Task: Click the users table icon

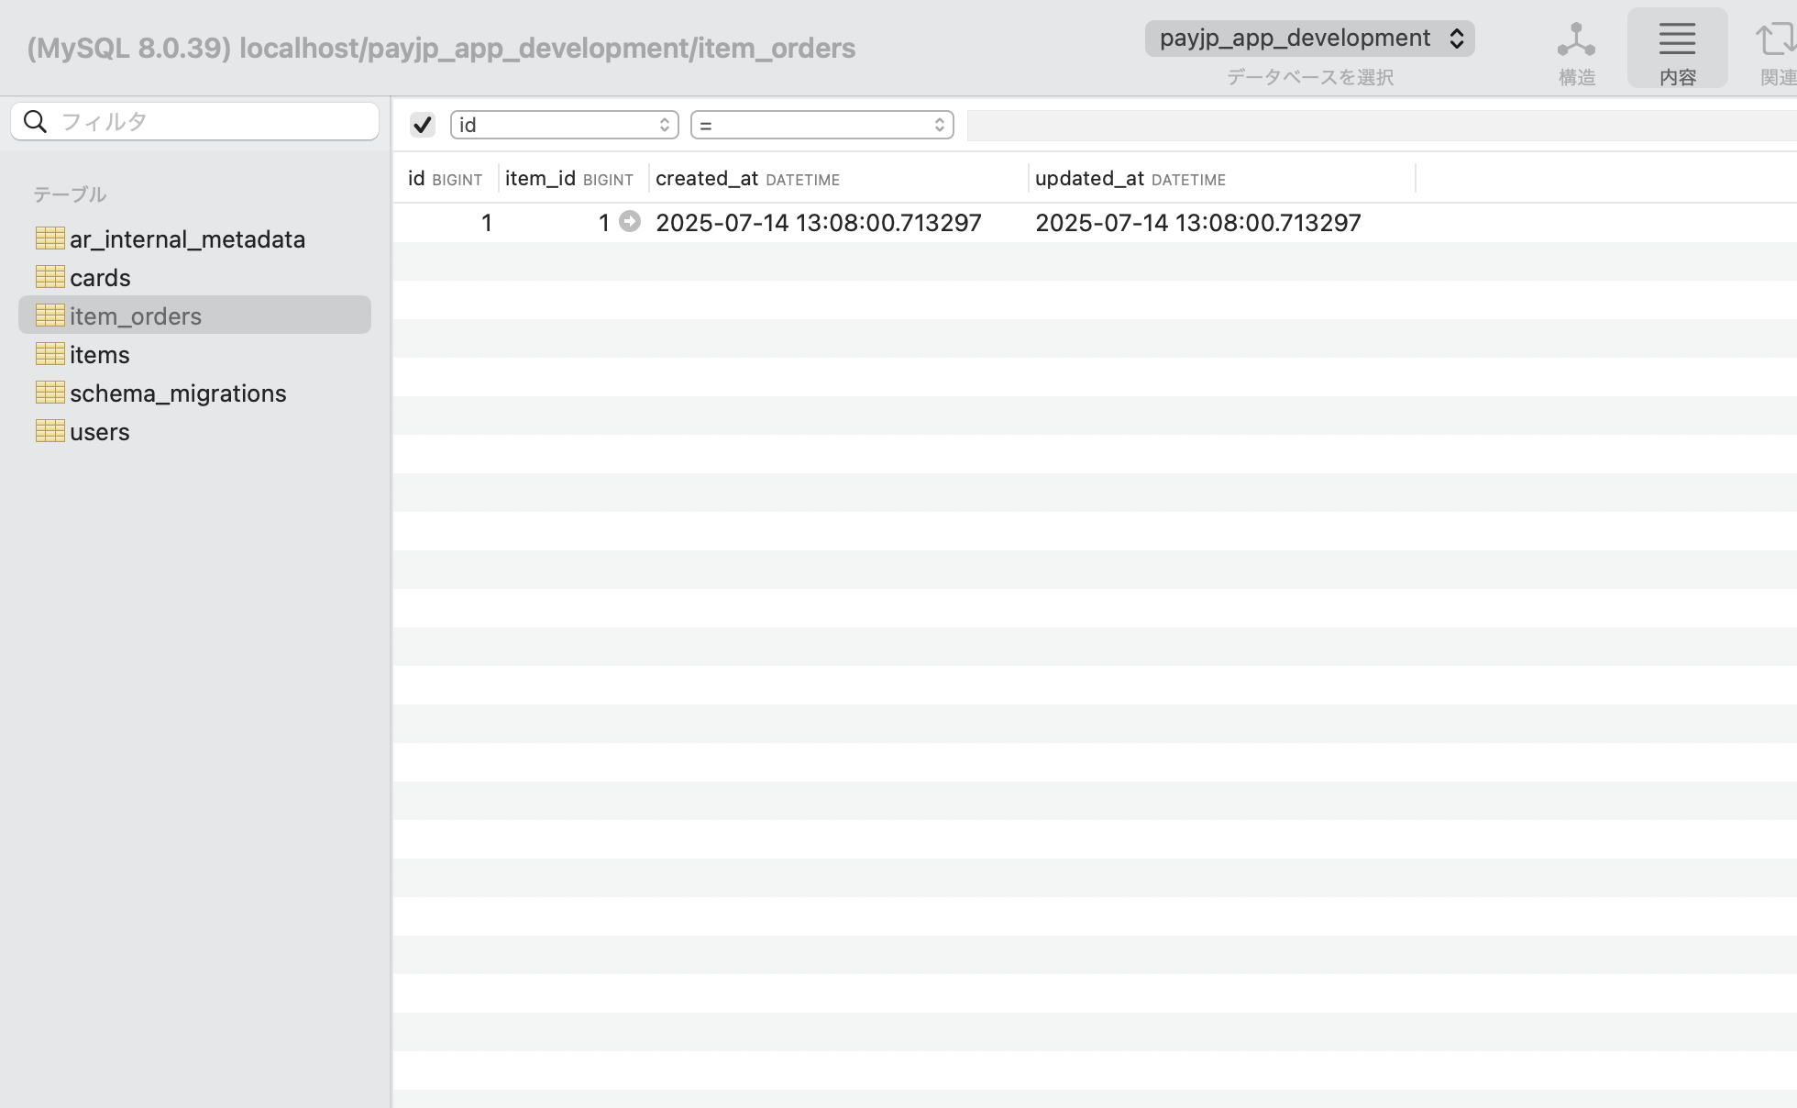Action: click(50, 431)
